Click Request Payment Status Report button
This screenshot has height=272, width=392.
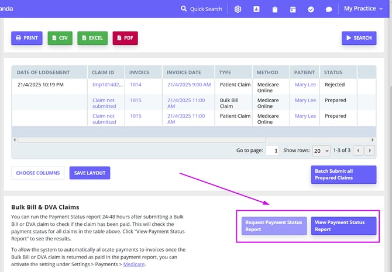pos(274,226)
